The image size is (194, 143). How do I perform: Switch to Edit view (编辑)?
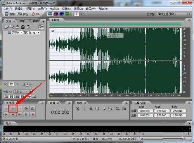9,14
